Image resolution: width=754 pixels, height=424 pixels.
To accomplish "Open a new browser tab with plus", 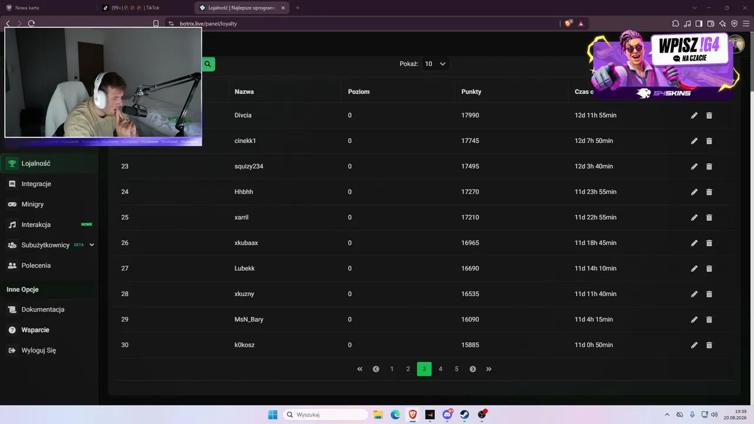I will (297, 8).
